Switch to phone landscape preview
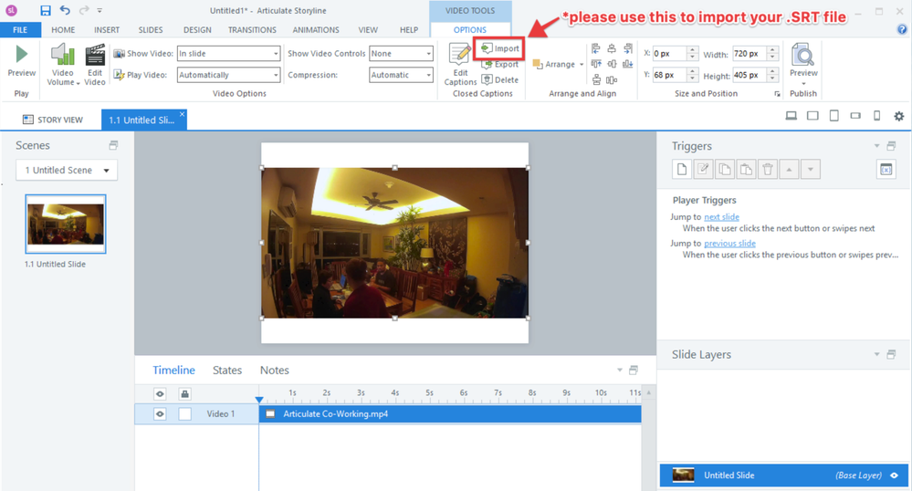 pyautogui.click(x=855, y=116)
